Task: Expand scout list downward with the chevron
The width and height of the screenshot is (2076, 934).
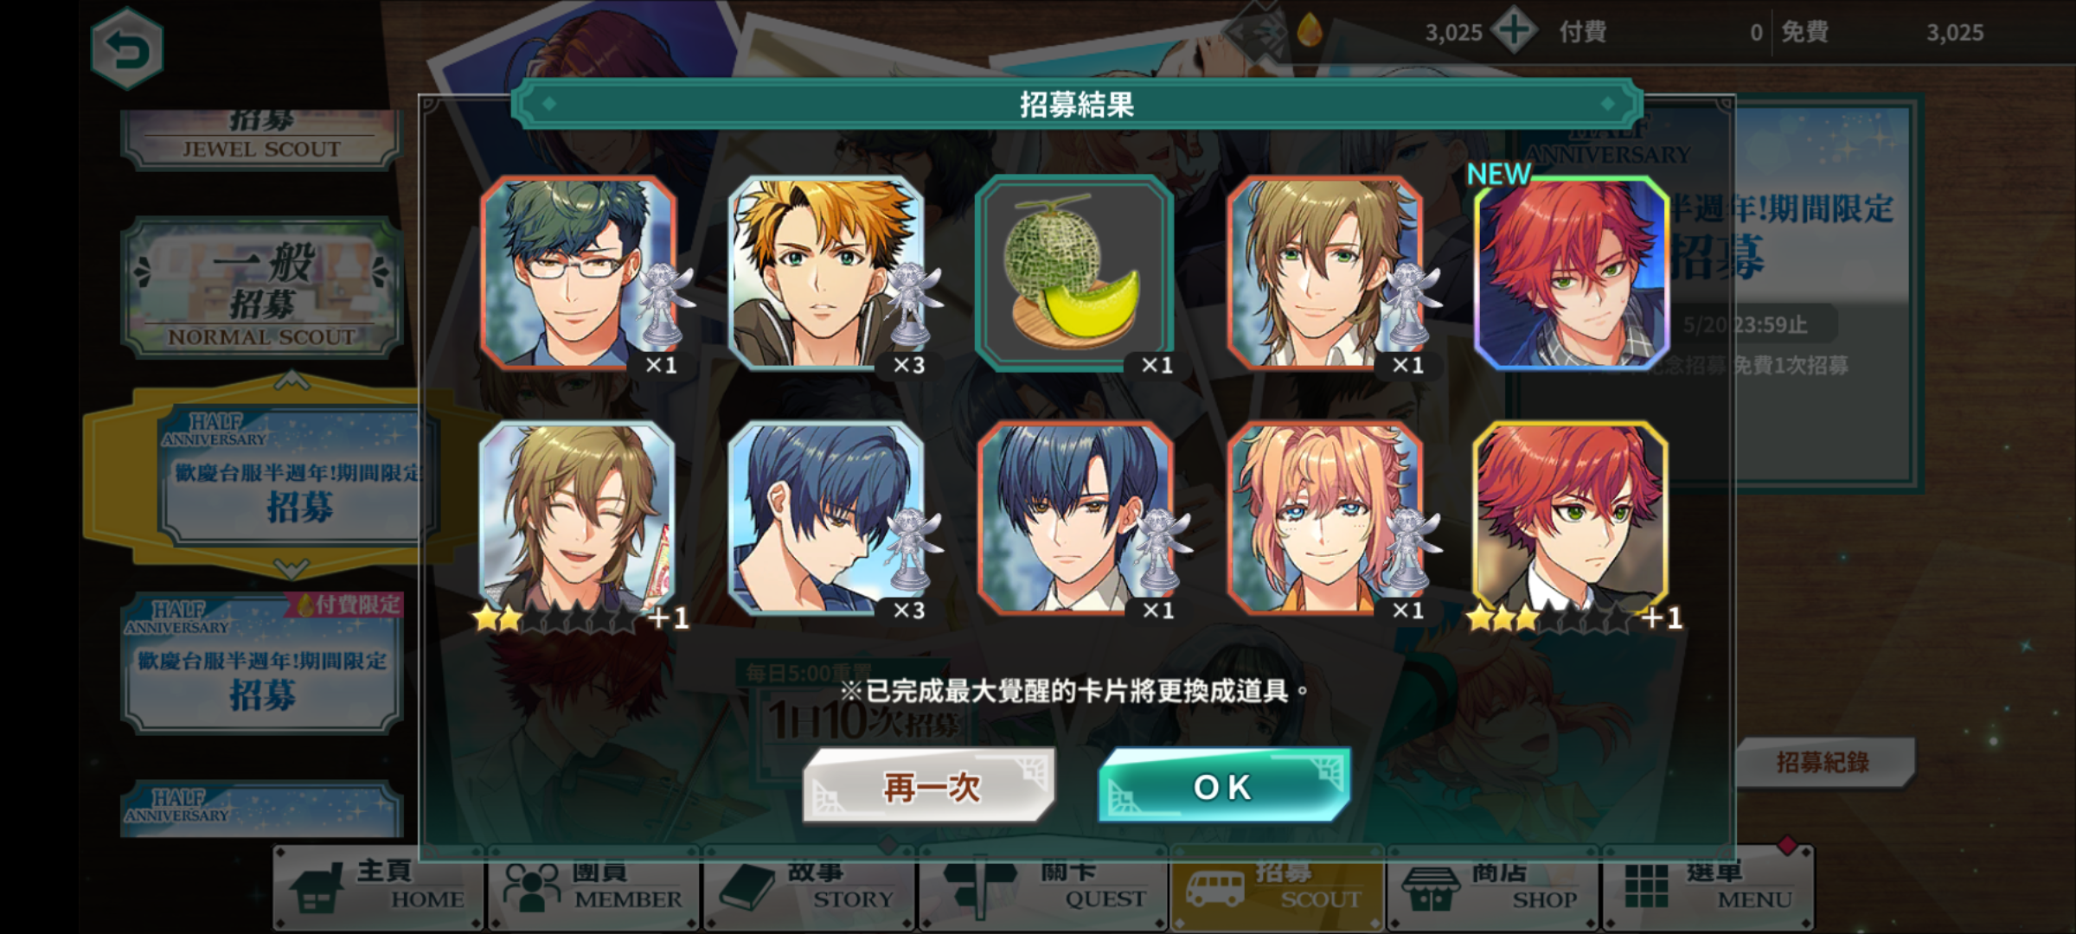Action: pos(292,568)
